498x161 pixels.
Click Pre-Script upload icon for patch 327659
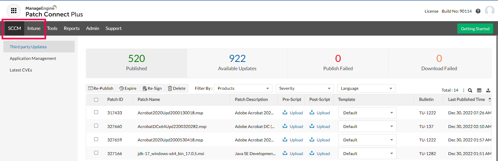(285, 140)
